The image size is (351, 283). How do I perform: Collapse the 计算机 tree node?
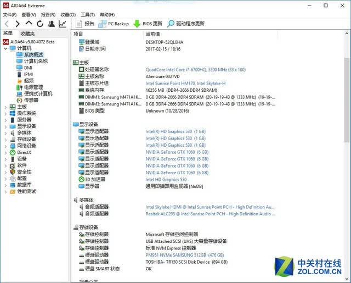click(5, 48)
